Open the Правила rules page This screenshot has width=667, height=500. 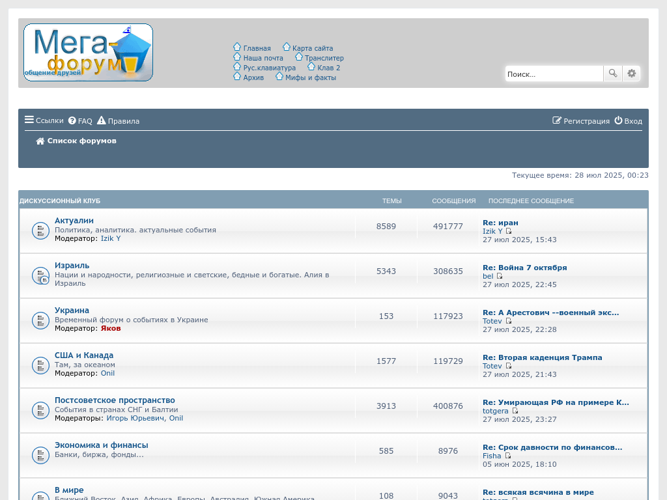pyautogui.click(x=119, y=121)
